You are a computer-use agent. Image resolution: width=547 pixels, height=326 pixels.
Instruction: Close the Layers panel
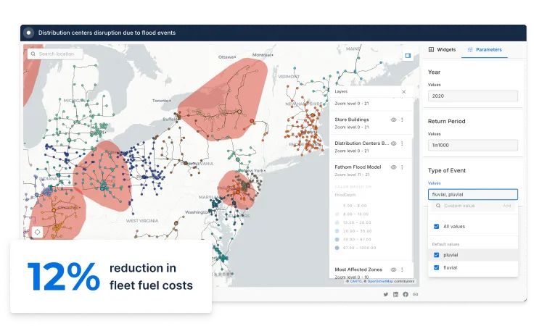tap(403, 91)
